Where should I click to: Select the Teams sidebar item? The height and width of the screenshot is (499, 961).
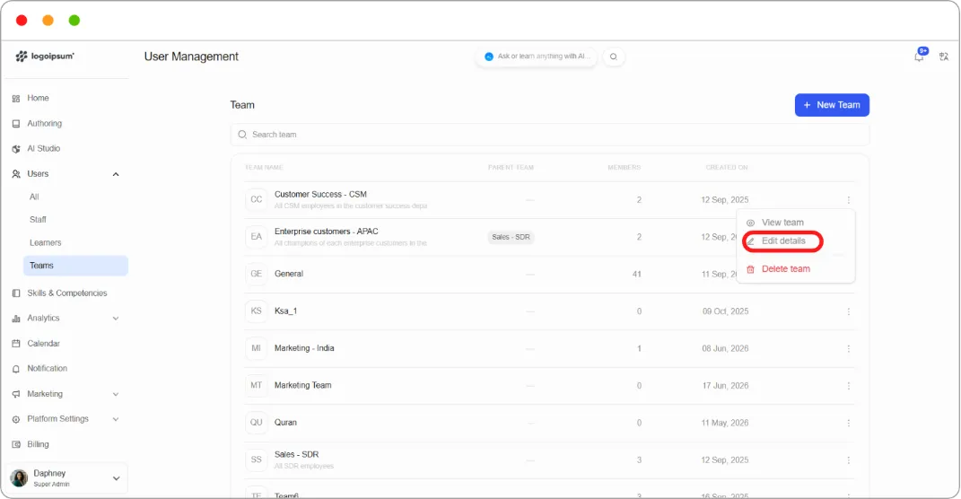[x=75, y=266]
